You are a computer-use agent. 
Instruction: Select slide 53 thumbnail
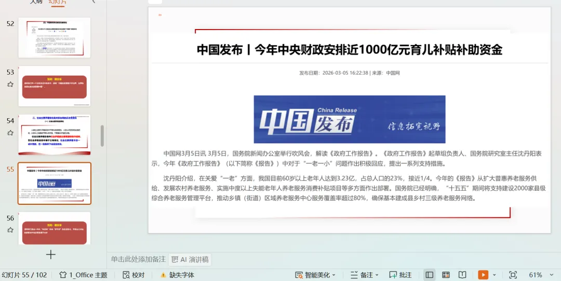point(55,86)
